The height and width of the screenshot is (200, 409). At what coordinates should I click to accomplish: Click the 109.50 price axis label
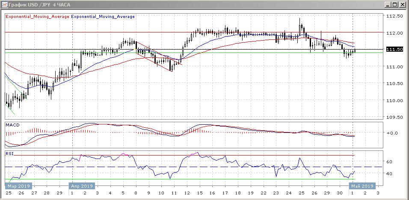pyautogui.click(x=394, y=117)
